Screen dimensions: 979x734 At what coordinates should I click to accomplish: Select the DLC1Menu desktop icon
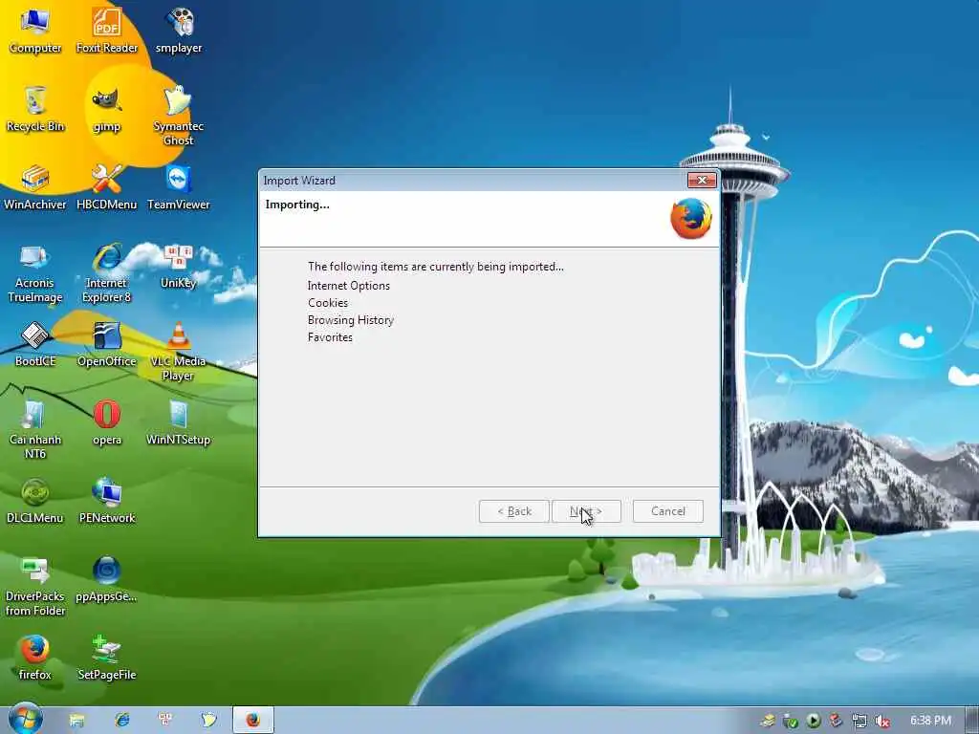[35, 501]
